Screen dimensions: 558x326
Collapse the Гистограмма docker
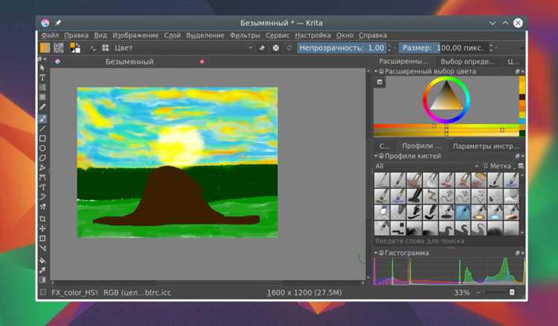tap(376, 252)
